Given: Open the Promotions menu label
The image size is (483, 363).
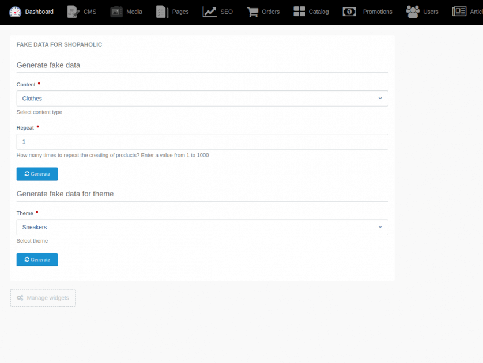Looking at the screenshot, I should pos(378,12).
